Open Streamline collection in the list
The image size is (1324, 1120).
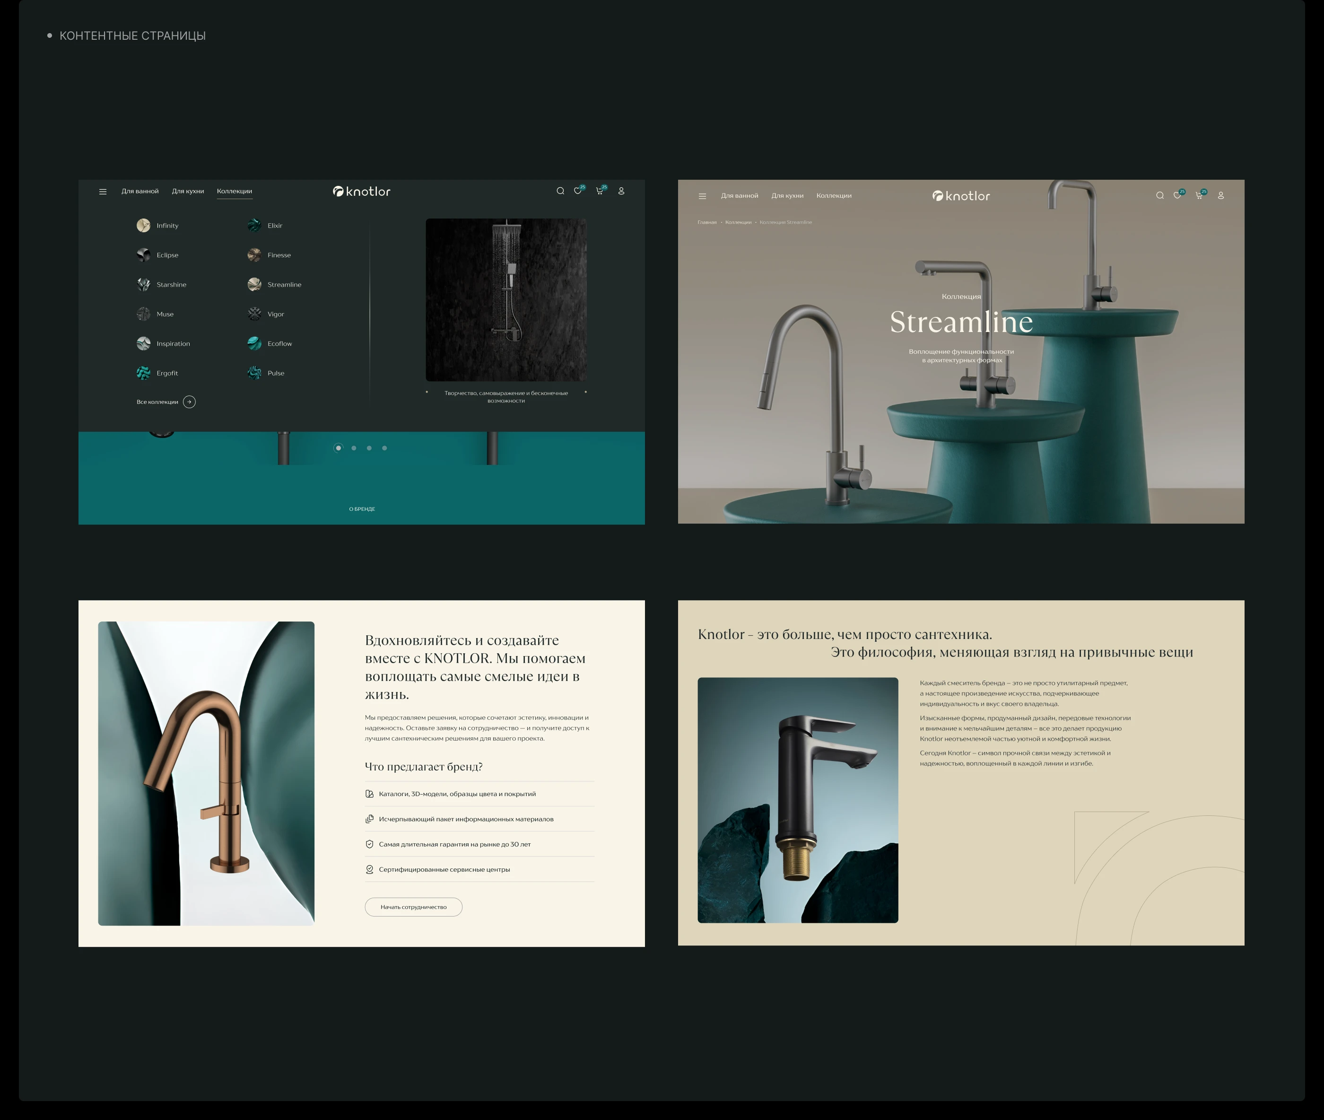pos(284,284)
